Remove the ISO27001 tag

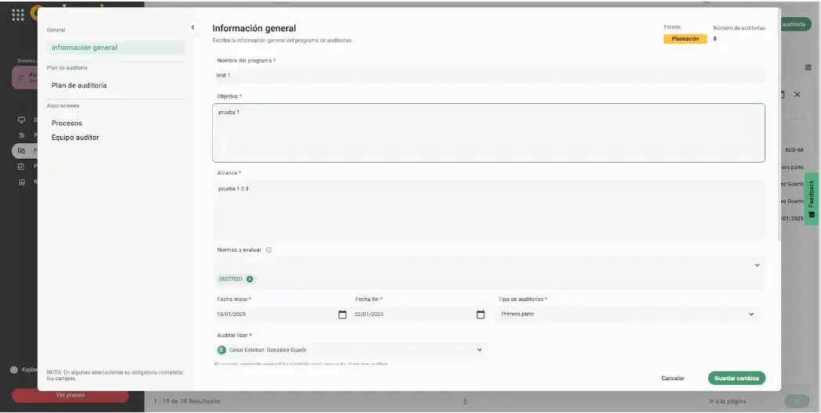[250, 279]
